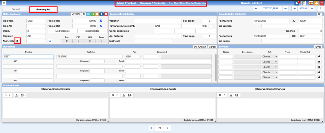Open Observaciones Entrada text color dropdown
The width and height of the screenshot is (325, 133).
tap(17, 95)
